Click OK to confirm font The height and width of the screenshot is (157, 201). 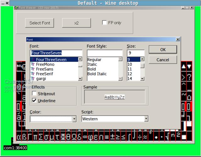click(x=163, y=50)
